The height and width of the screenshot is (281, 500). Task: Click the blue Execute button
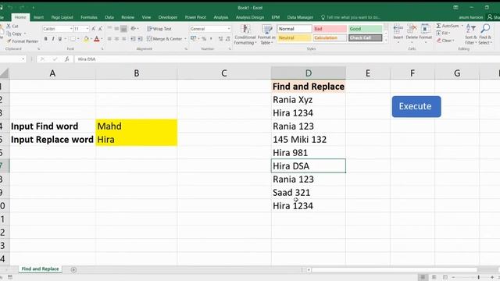[416, 106]
